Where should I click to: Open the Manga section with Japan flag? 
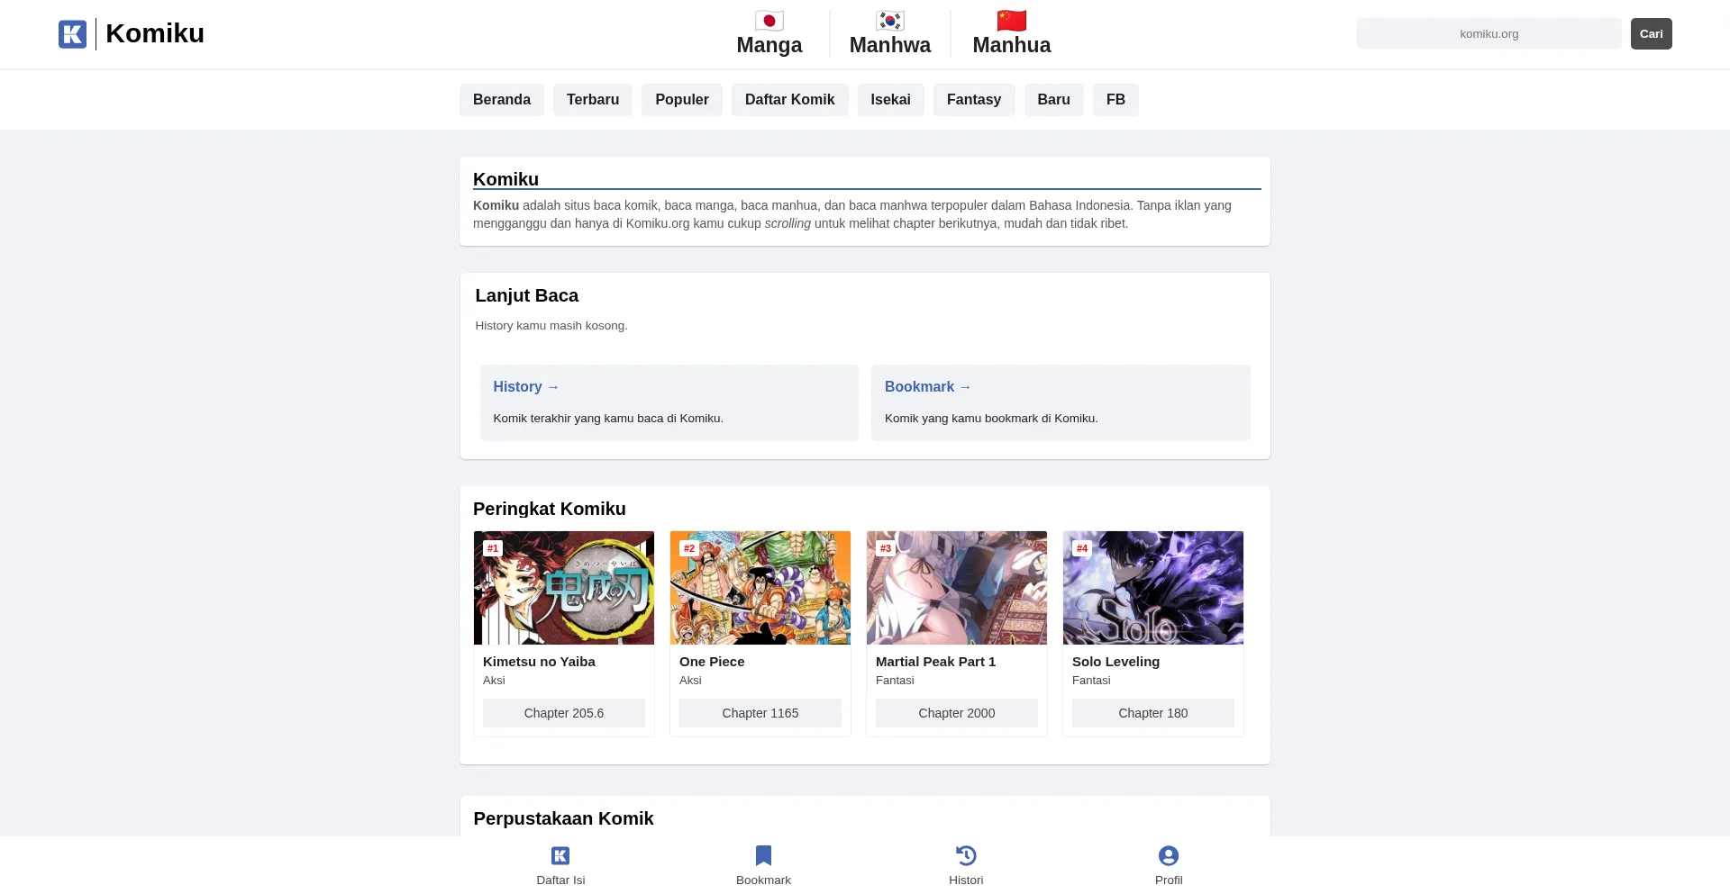[769, 33]
